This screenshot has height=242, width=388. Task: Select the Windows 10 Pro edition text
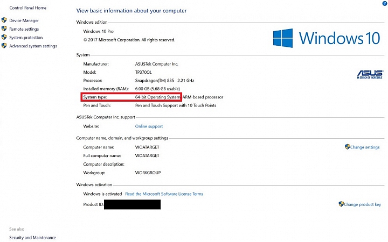pos(98,31)
